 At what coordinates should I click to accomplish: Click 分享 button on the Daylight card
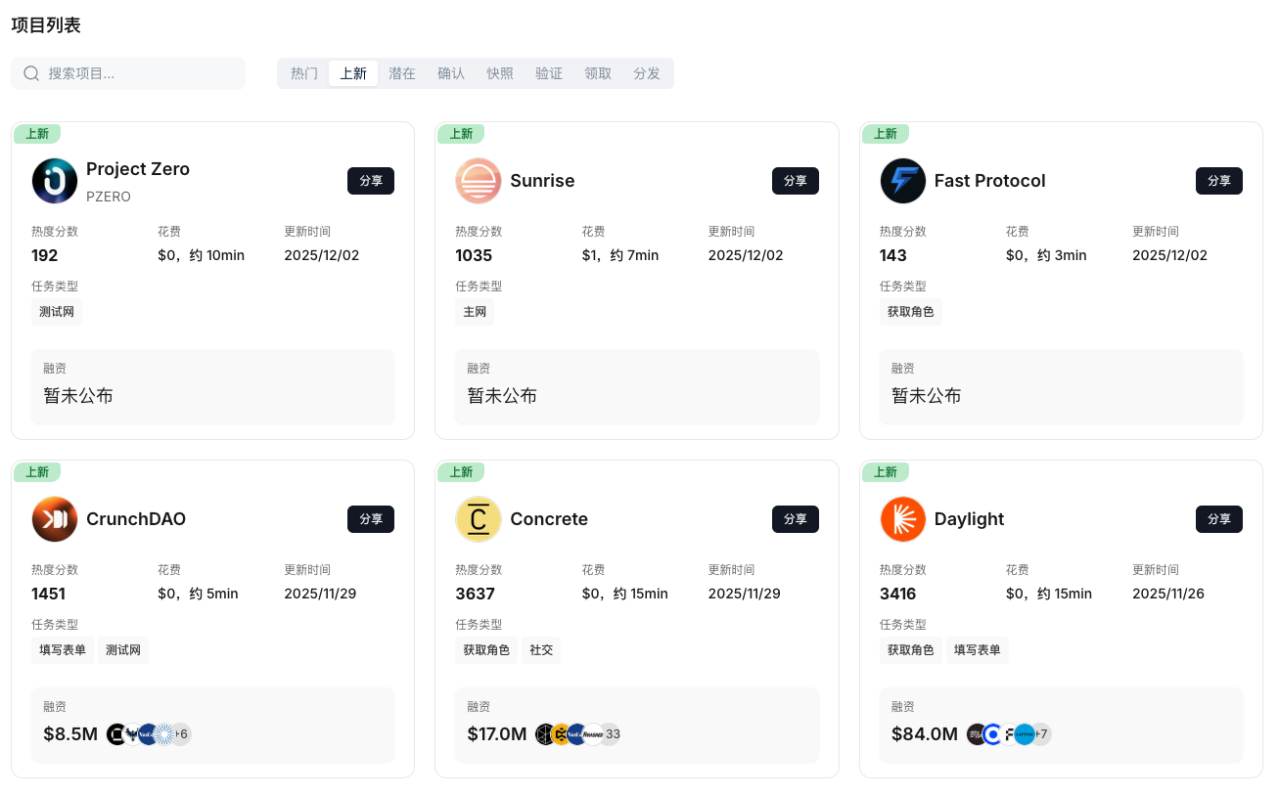1218,519
